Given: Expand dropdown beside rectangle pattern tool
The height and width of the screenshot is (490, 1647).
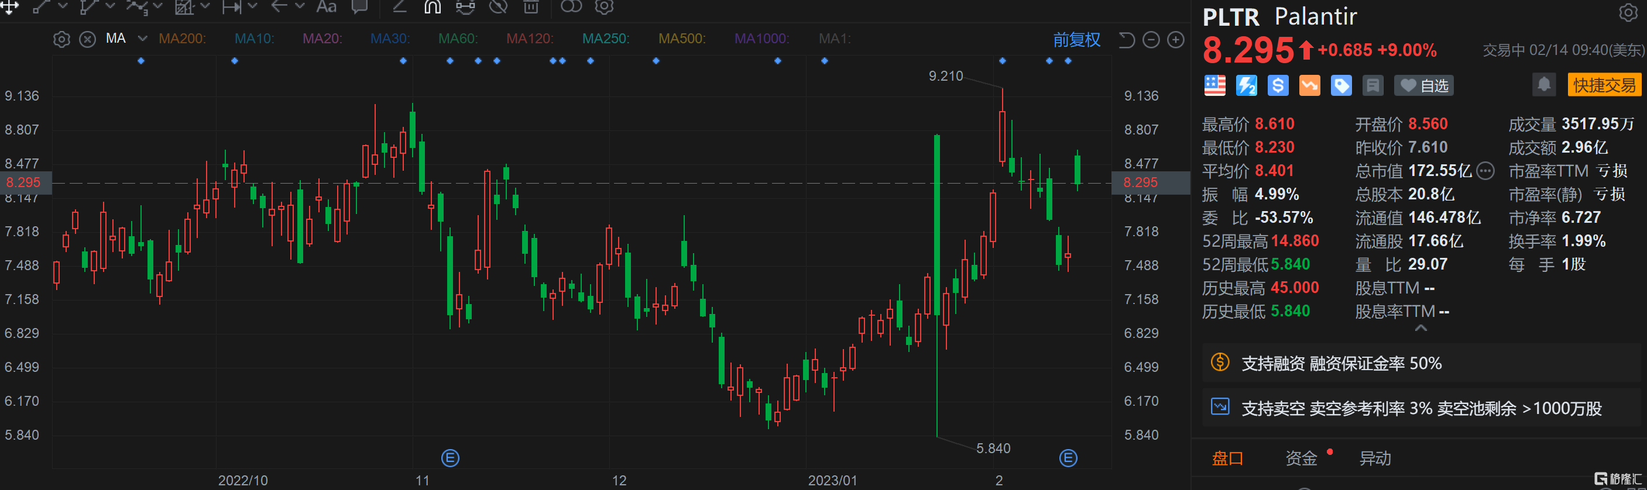Looking at the screenshot, I should 205,6.
